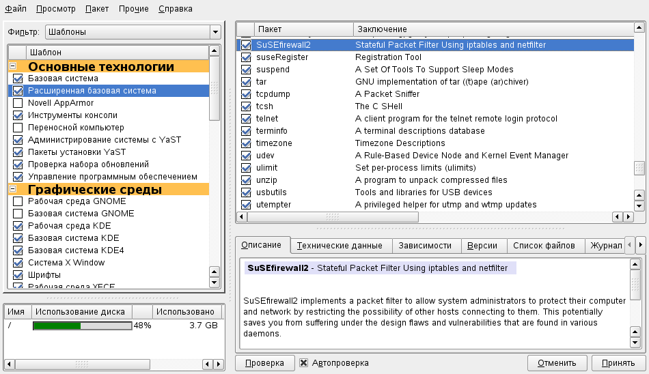Check the Переносной компьютер pattern
The width and height of the screenshot is (649, 374).
click(x=18, y=128)
